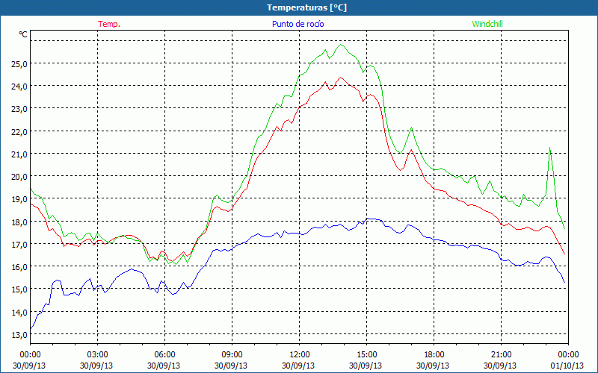
Task: Click the 24,0 y-axis value
Action: pos(19,87)
